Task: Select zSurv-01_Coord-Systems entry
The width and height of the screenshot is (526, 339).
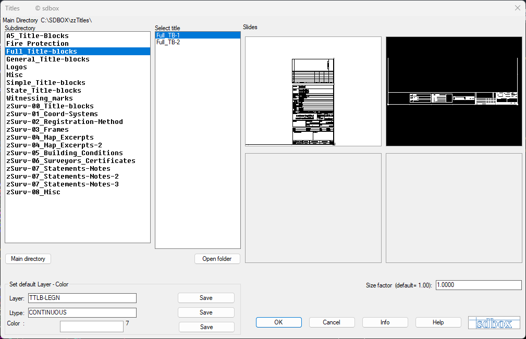Action: click(x=78, y=114)
